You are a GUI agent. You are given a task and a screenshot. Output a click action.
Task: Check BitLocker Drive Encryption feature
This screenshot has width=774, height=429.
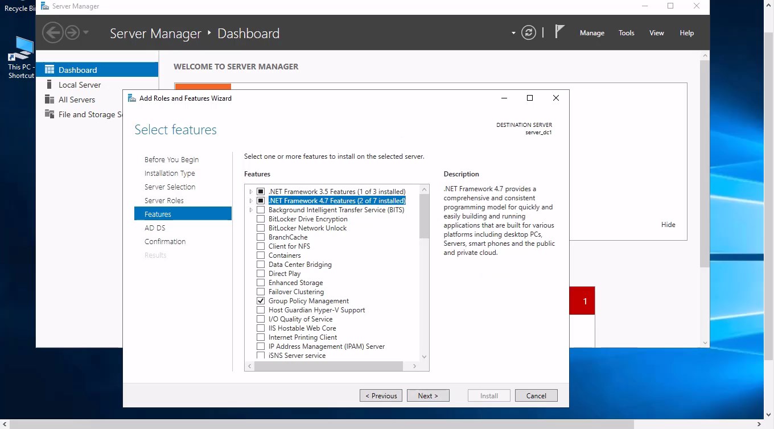point(261,219)
